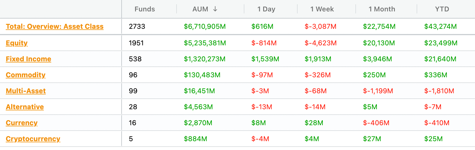Select Alternative YTD value $-7M

click(433, 107)
